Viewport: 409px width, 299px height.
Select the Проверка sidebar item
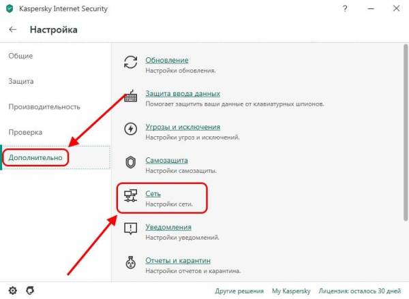point(25,132)
